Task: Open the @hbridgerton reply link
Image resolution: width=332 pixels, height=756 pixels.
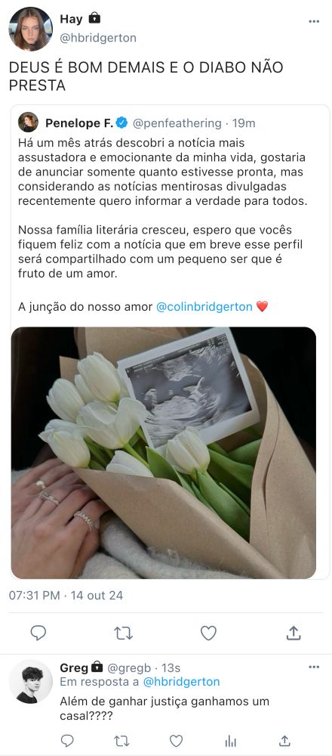Action: [181, 682]
